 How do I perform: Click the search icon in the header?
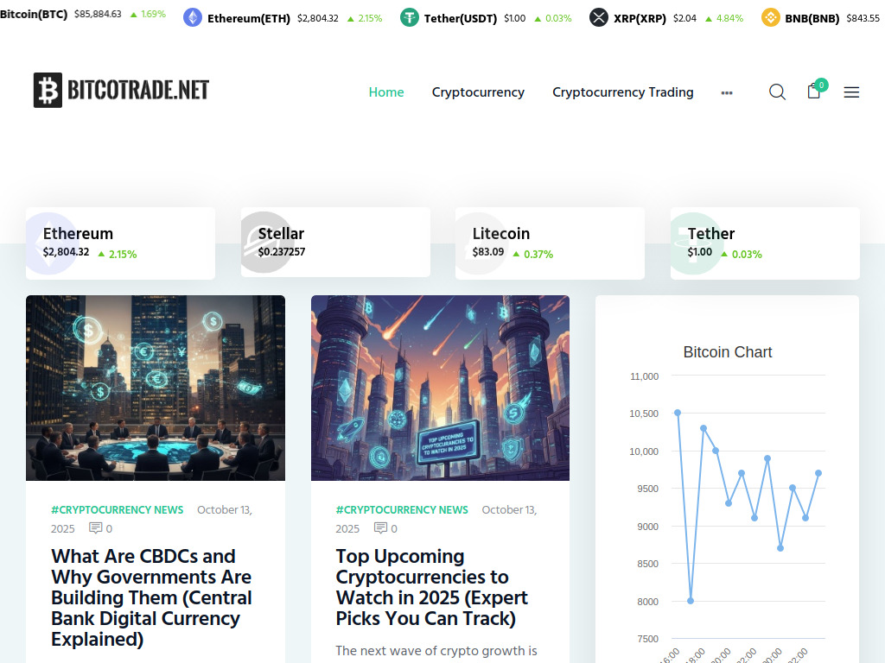777,92
